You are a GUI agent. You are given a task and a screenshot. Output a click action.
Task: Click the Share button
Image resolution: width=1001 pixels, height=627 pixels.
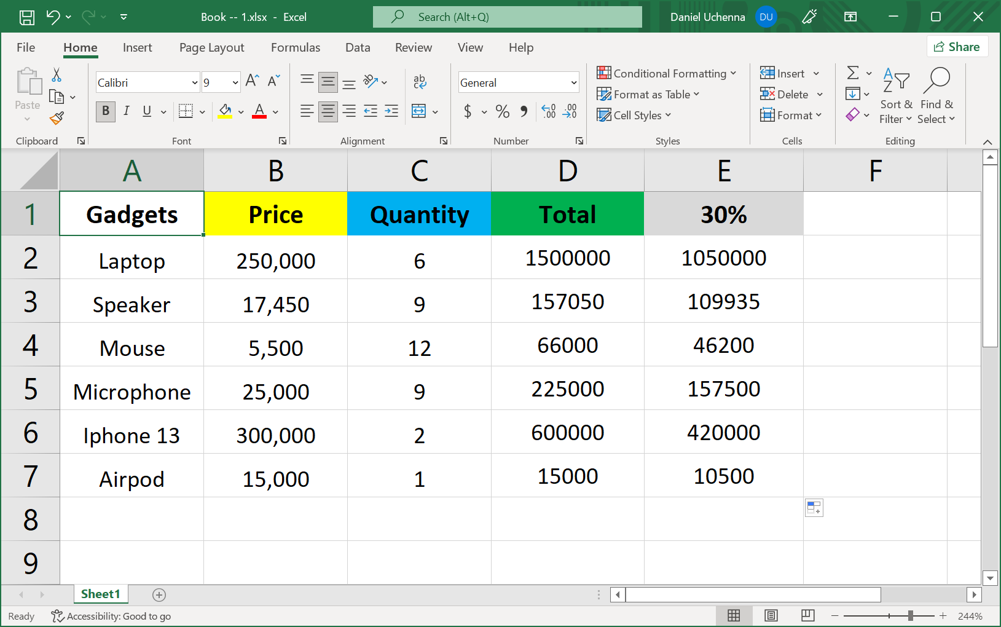click(957, 47)
